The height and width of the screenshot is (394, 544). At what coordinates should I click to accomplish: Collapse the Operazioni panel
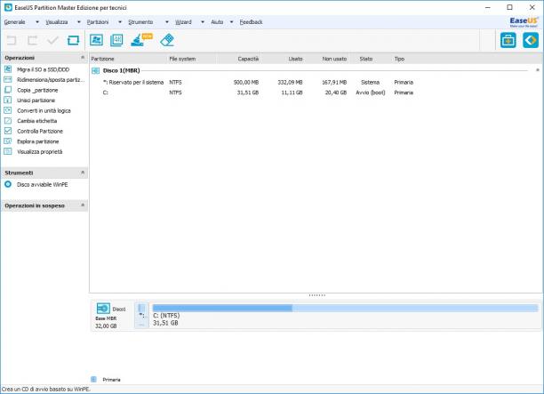pyautogui.click(x=83, y=57)
